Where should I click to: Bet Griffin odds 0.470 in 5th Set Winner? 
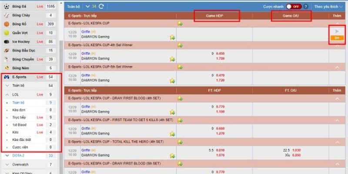pyautogui.click(x=220, y=75)
